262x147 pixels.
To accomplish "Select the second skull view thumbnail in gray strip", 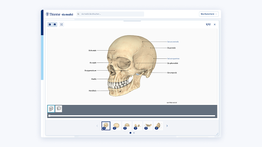I will [x=59, y=109].
